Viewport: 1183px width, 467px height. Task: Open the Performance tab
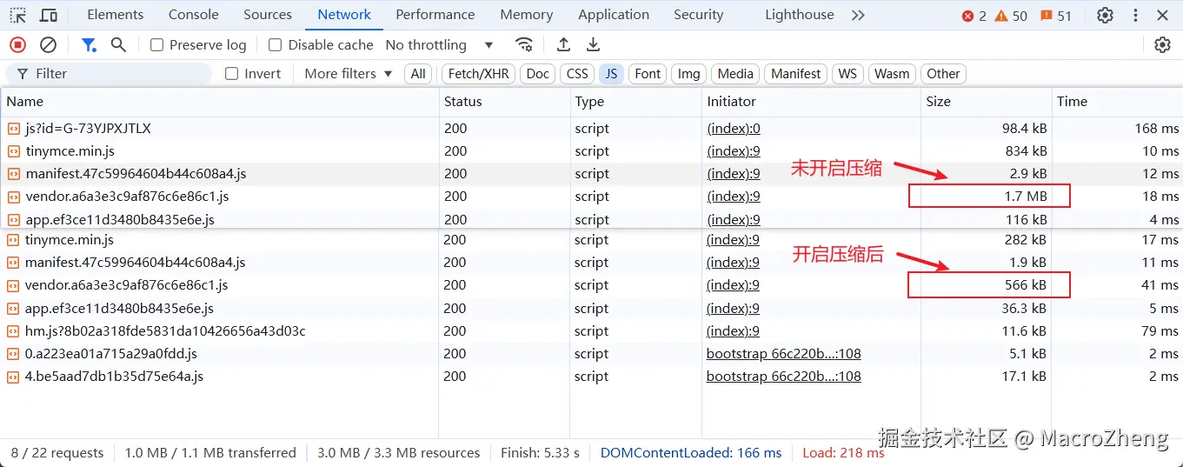pos(435,15)
